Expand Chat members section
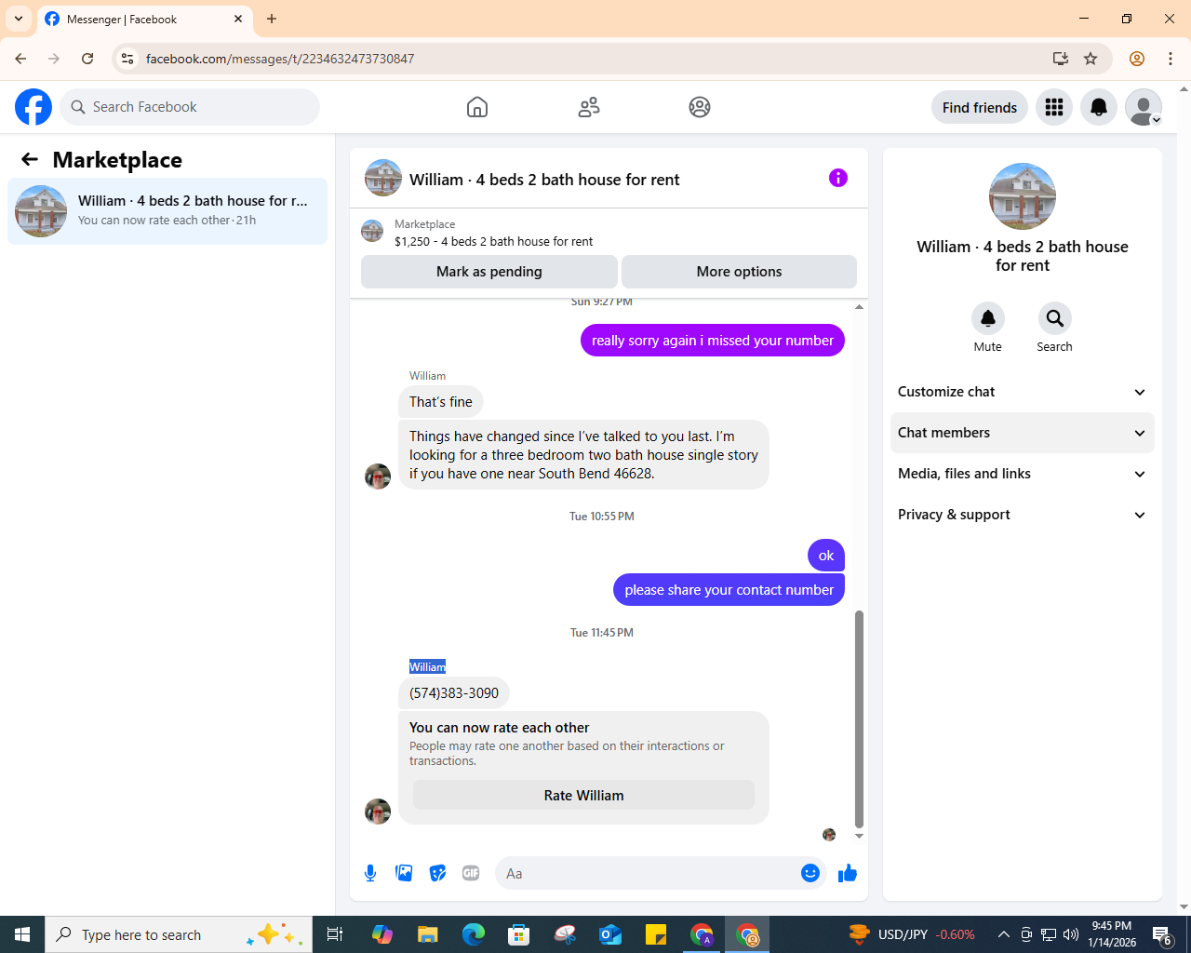 1023,433
